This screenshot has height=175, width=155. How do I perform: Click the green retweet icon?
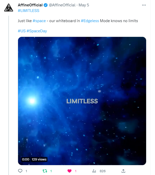click(44, 171)
